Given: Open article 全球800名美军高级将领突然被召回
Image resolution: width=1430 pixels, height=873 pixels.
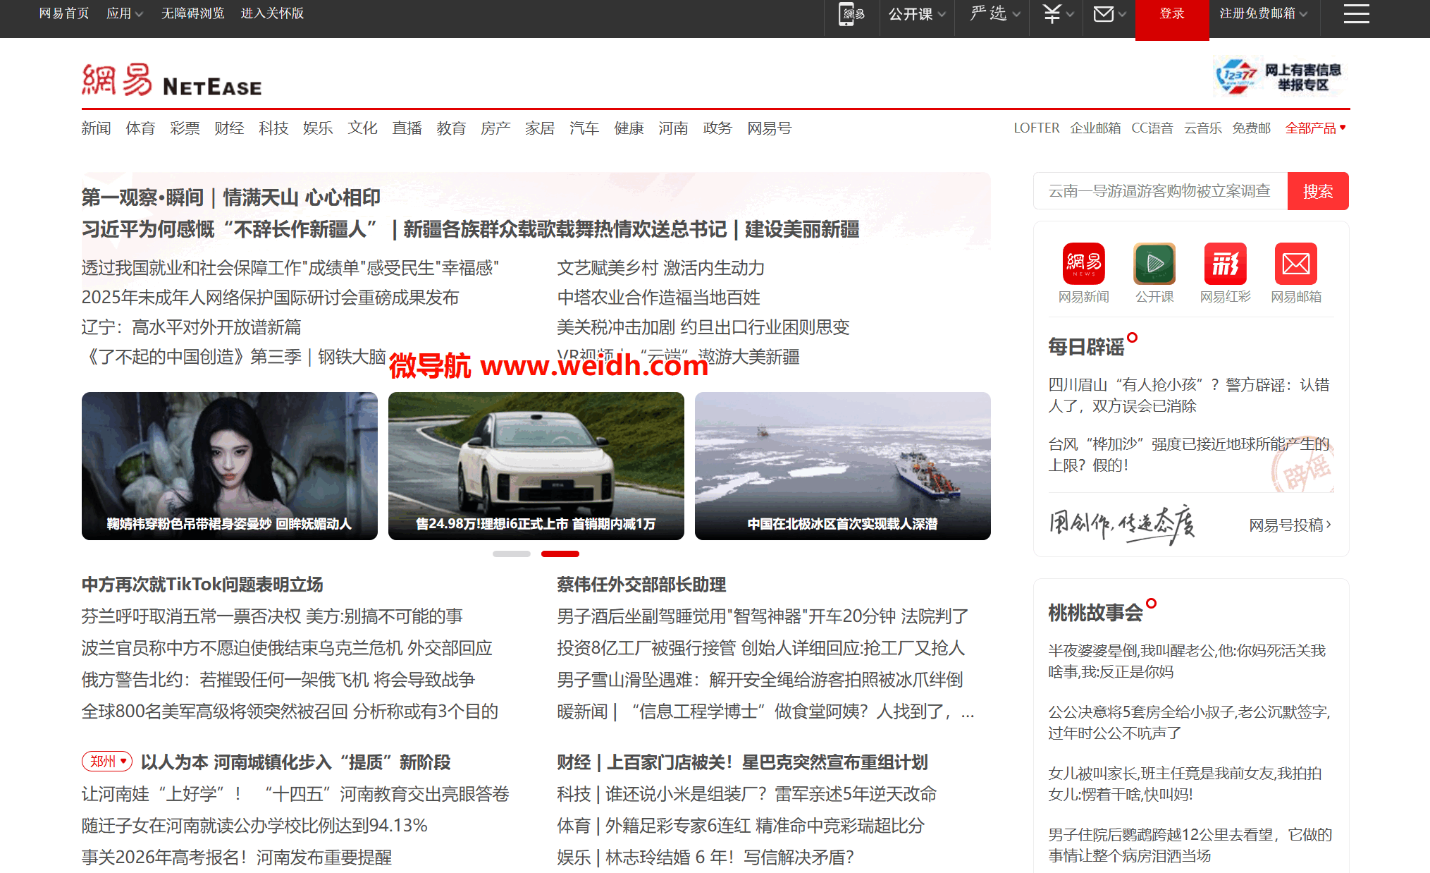Looking at the screenshot, I should (x=290, y=712).
